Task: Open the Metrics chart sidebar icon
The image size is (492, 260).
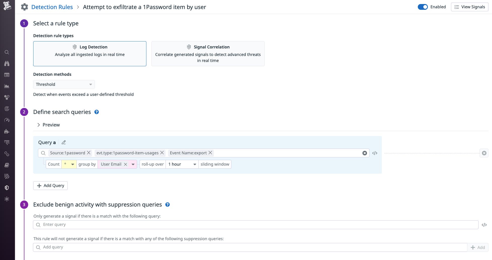Action: click(x=7, y=86)
